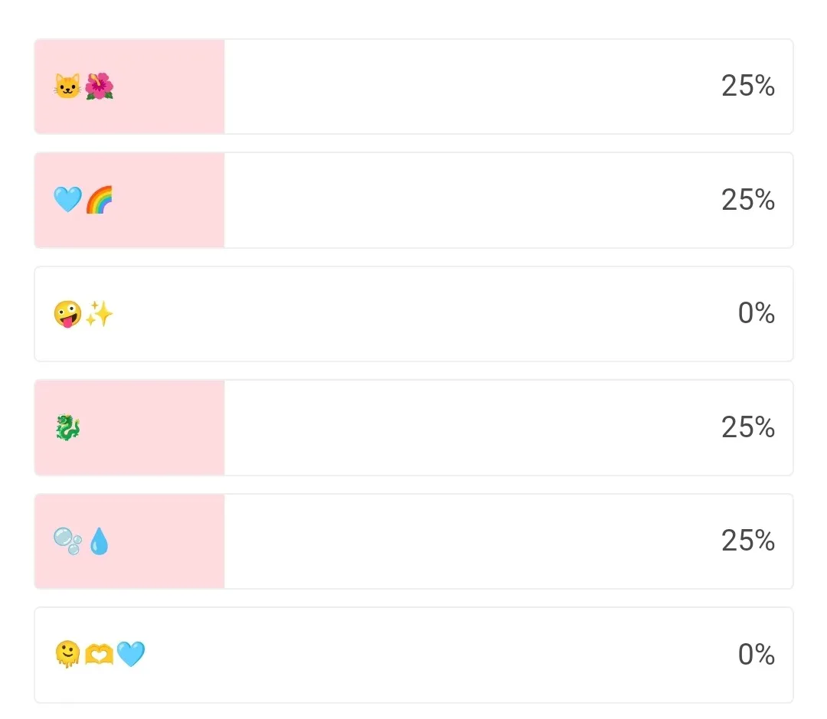Screen dimensions: 827x719
Task: Click the green dragon emoji
Action: click(x=67, y=427)
